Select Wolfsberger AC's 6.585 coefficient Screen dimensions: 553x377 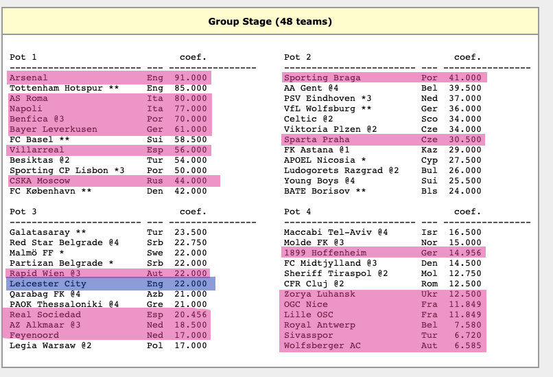click(x=468, y=345)
